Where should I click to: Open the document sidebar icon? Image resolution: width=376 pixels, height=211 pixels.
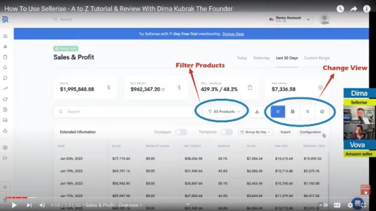click(5, 109)
